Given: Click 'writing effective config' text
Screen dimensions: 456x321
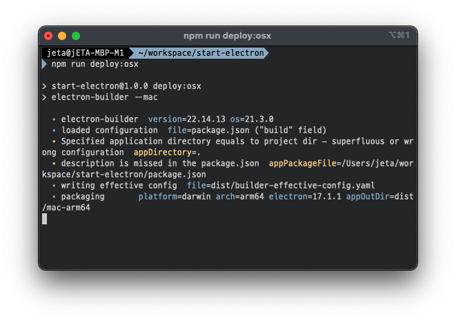Looking at the screenshot, I should pyautogui.click(x=119, y=186).
